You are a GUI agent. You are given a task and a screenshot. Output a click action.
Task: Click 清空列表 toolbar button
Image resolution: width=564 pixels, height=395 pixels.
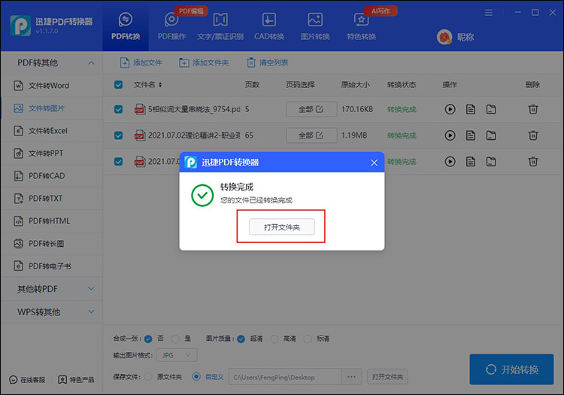[267, 62]
